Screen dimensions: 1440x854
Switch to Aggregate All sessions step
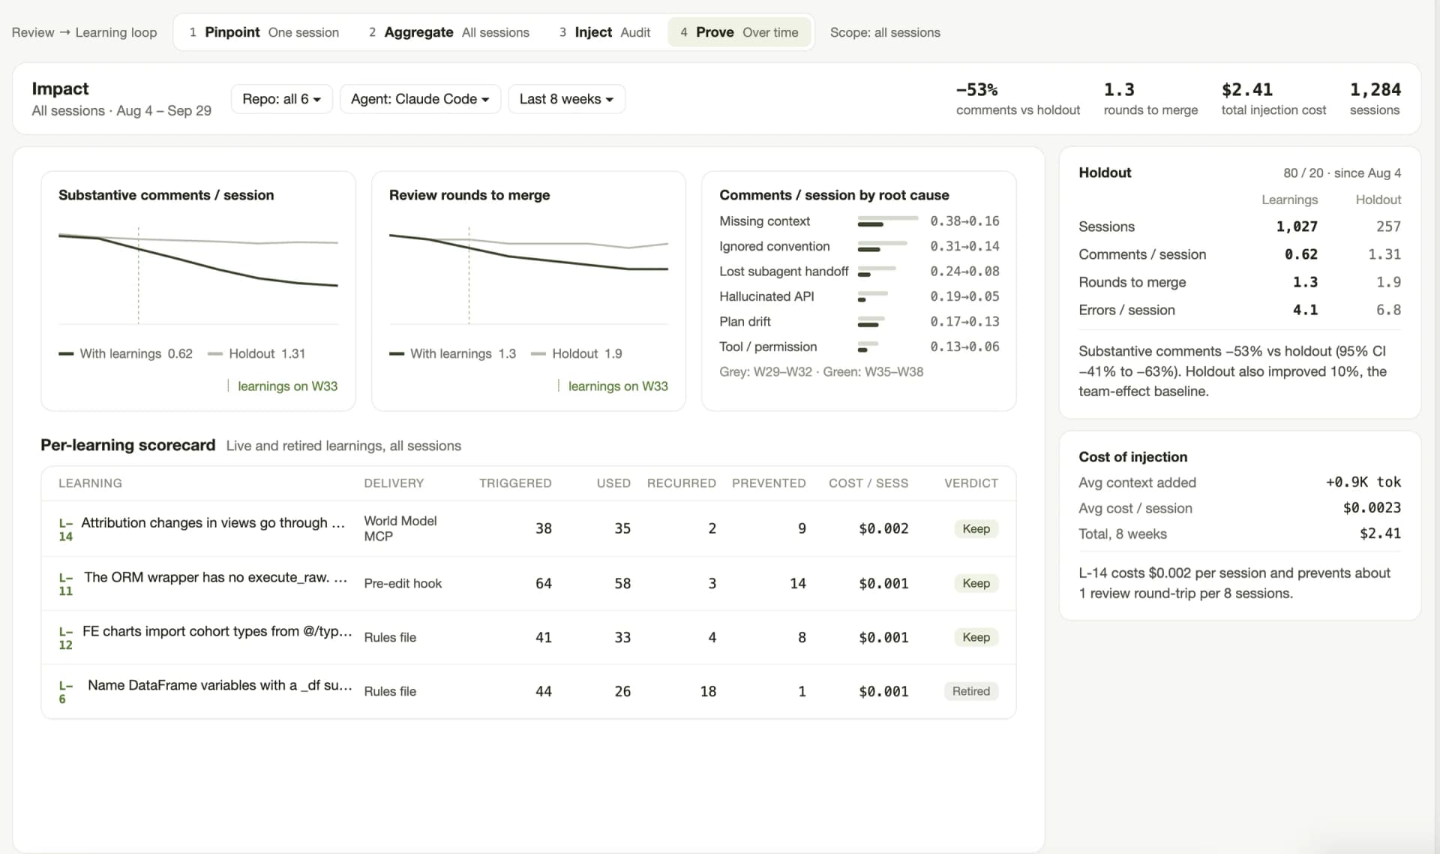point(448,32)
